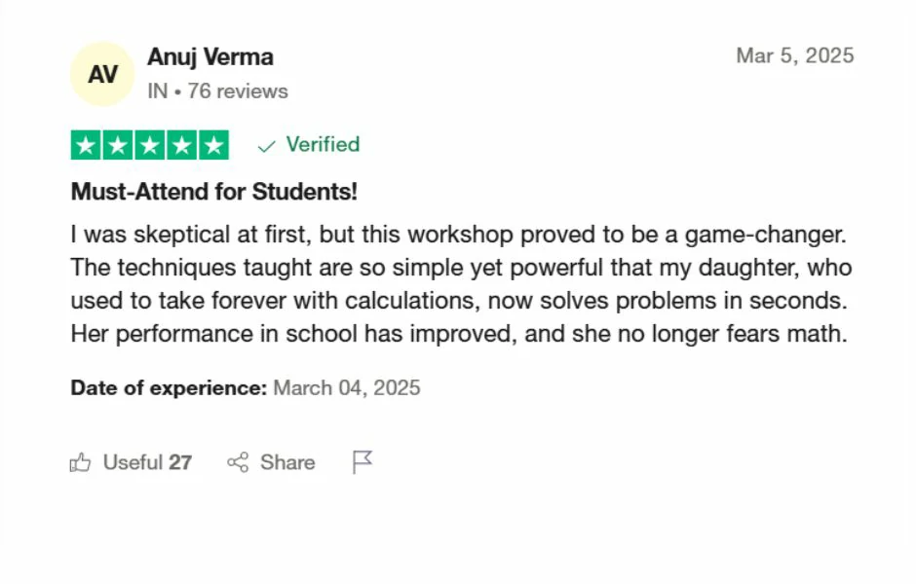This screenshot has height=584, width=916.
Task: Click the thumbs-up Useful icon
Action: (80, 463)
